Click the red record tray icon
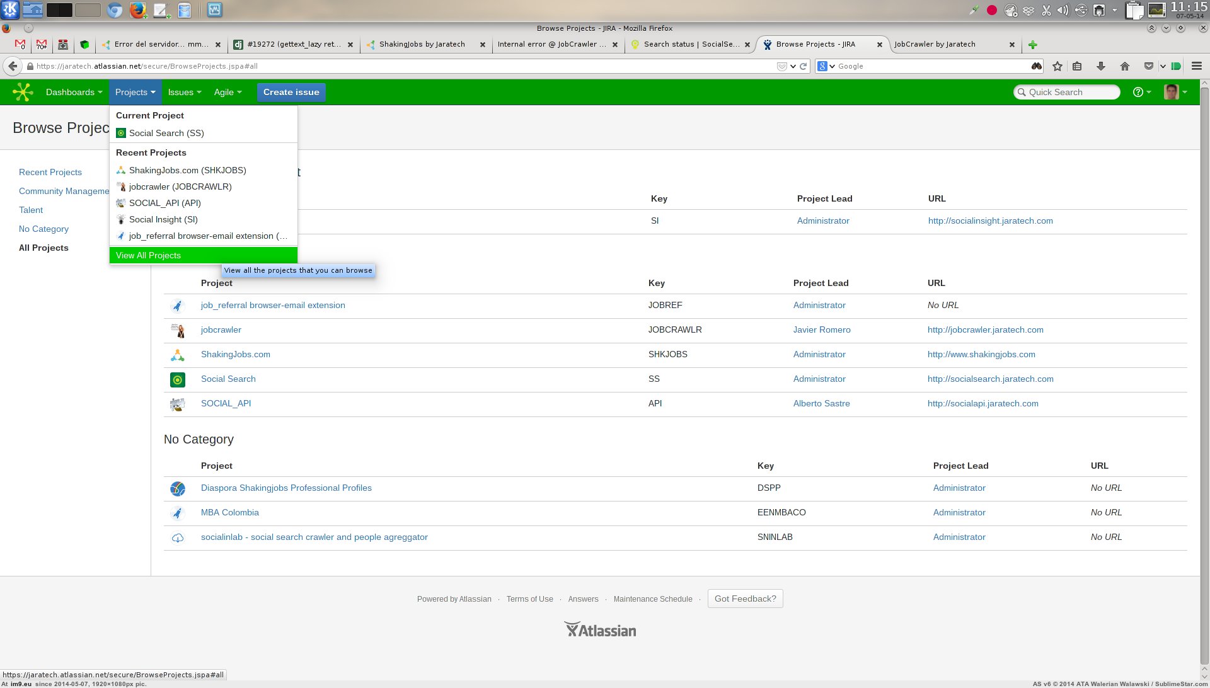Screen dimensions: 1210x688 point(992,10)
